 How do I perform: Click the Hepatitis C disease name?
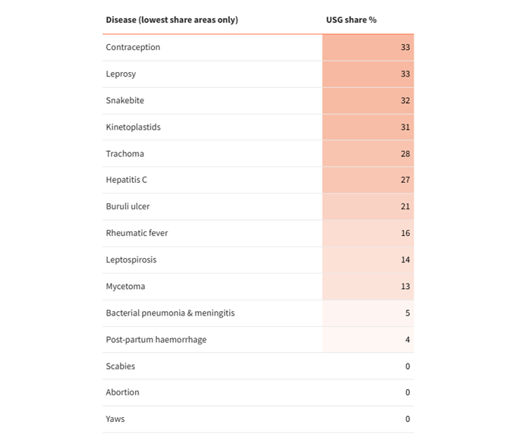click(x=126, y=181)
